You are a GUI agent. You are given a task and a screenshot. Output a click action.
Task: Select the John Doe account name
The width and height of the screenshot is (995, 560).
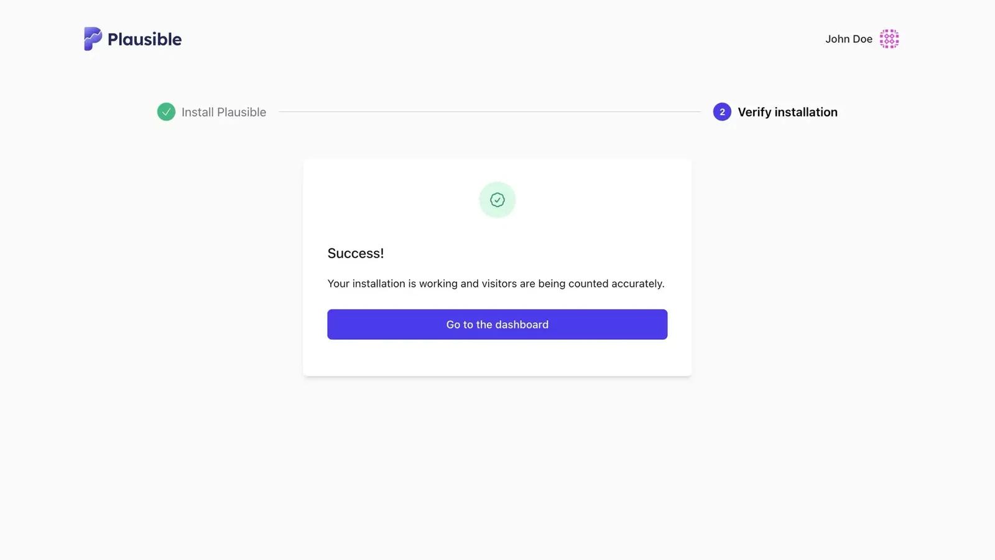[848, 39]
